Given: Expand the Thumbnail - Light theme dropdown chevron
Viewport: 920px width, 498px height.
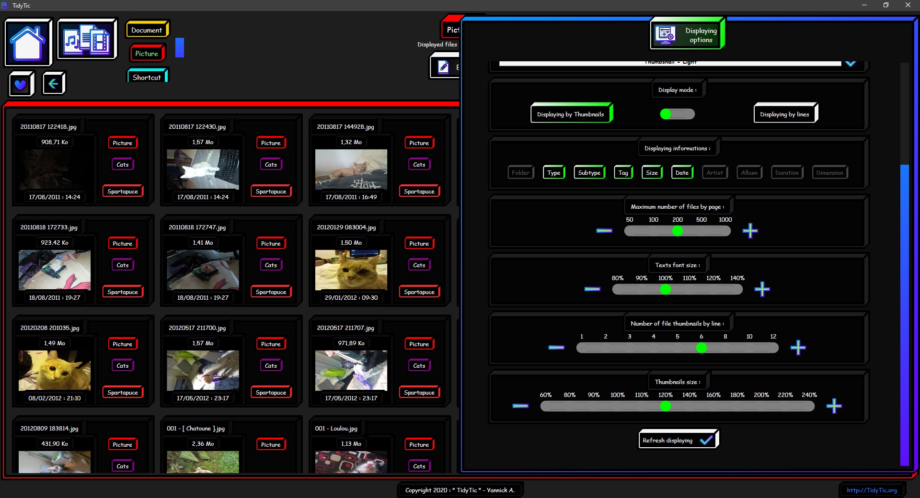Looking at the screenshot, I should point(851,63).
